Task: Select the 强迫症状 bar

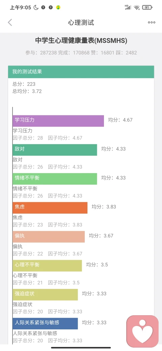Action: click(x=45, y=295)
